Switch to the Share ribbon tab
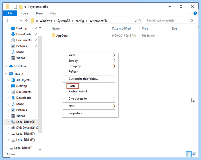Image resolution: width=201 pixels, height=160 pixels. 39,13
